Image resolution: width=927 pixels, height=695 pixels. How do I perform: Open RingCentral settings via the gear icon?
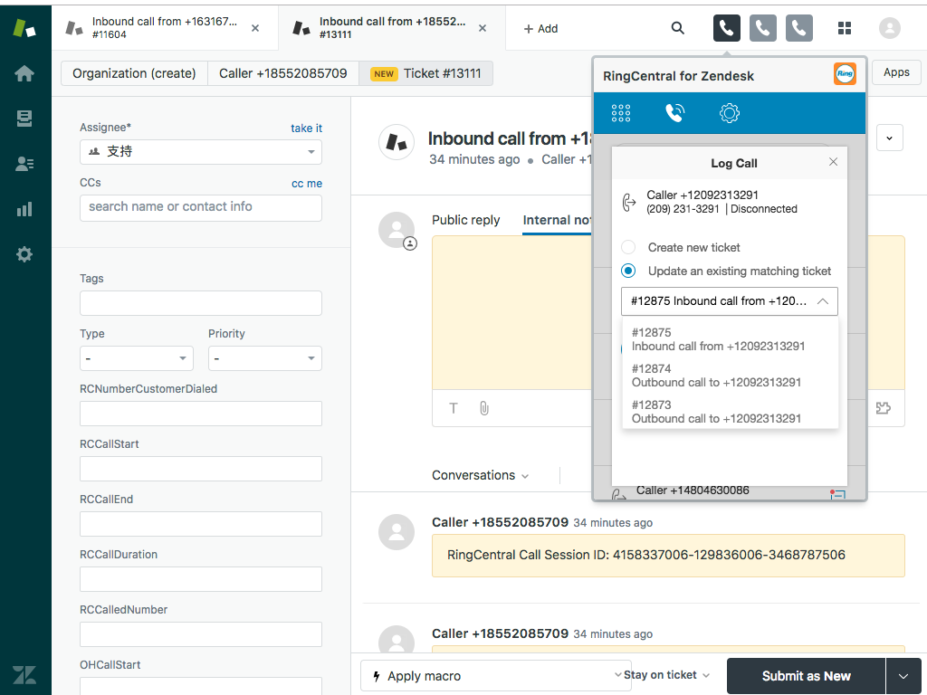point(729,112)
